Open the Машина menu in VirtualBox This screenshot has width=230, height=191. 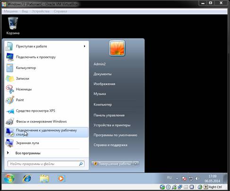11,11
